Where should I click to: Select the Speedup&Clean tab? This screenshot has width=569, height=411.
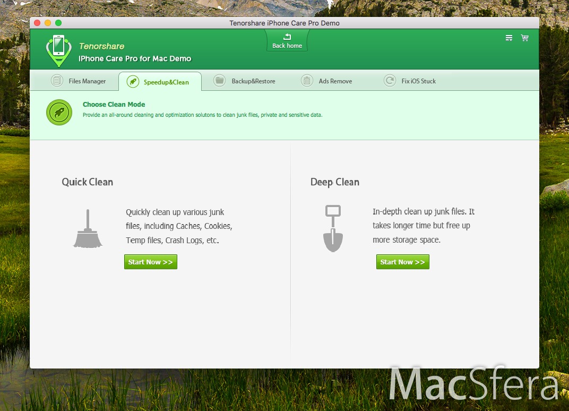click(x=160, y=82)
